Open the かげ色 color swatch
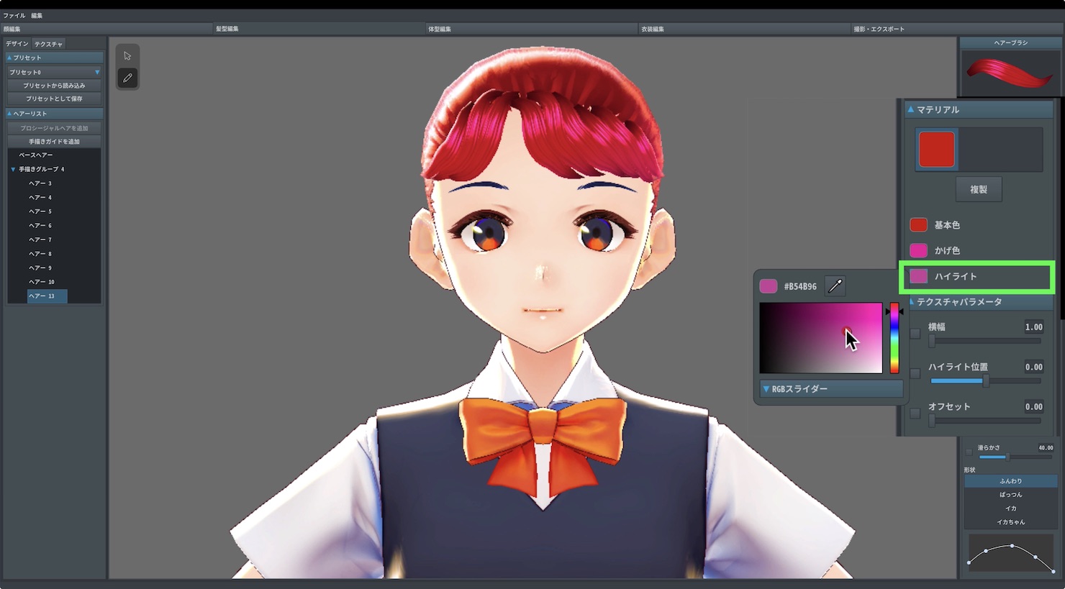 (x=918, y=250)
